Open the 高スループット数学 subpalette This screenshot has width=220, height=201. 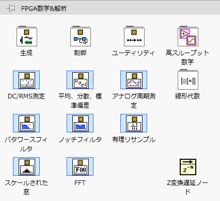click(x=188, y=36)
